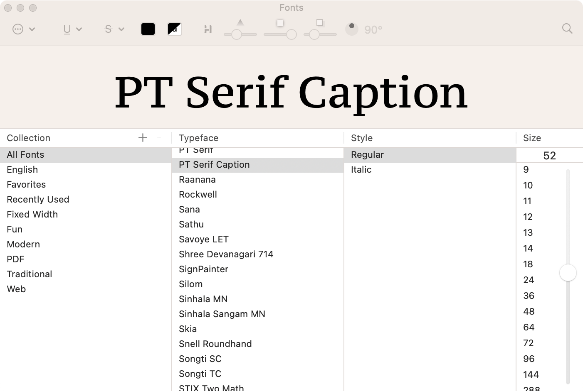Set font size to 72
The height and width of the screenshot is (391, 583).
[528, 343]
